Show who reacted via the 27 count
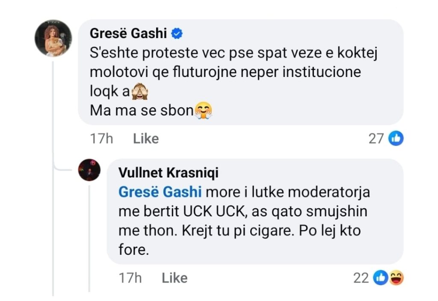Screen dimensions: 438x301 376,139
